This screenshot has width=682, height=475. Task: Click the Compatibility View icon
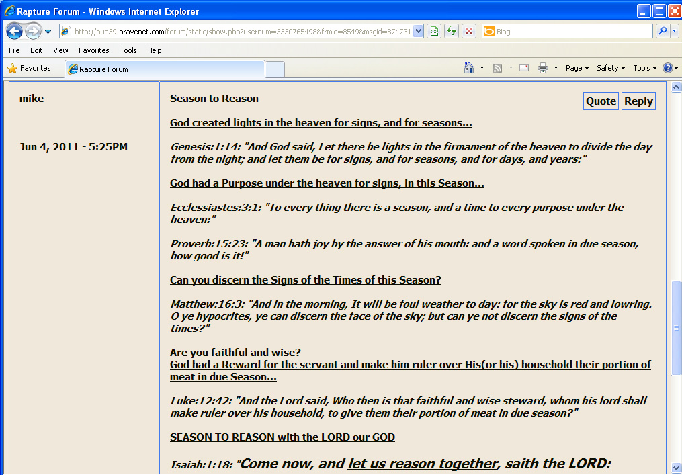click(x=434, y=32)
